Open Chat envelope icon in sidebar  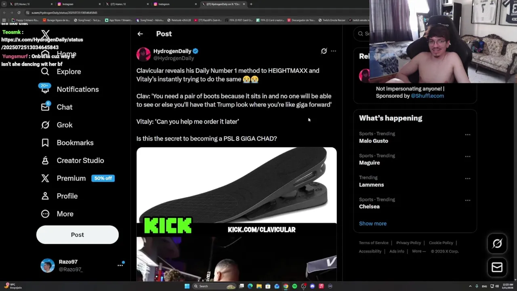click(x=45, y=107)
